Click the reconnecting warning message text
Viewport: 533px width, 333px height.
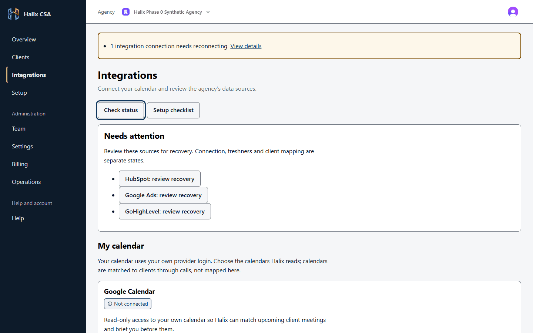coord(169,46)
